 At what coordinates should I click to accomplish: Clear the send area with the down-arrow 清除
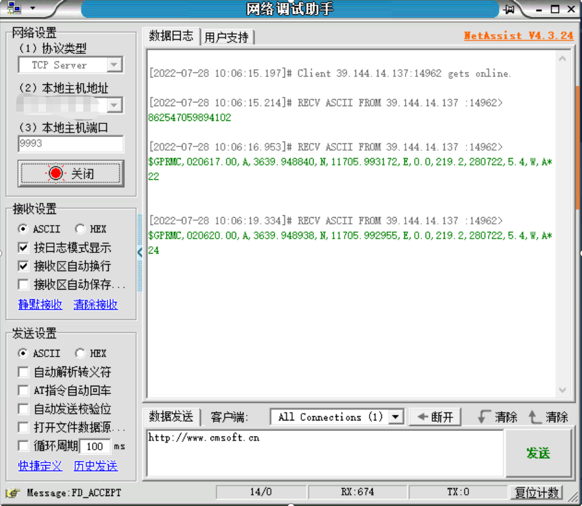498,417
